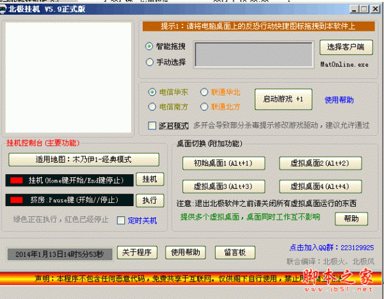Image resolution: width=384 pixels, height=299 pixels.
Task: Click the QQ群 223129925 join link
Action: pyautogui.click(x=332, y=248)
